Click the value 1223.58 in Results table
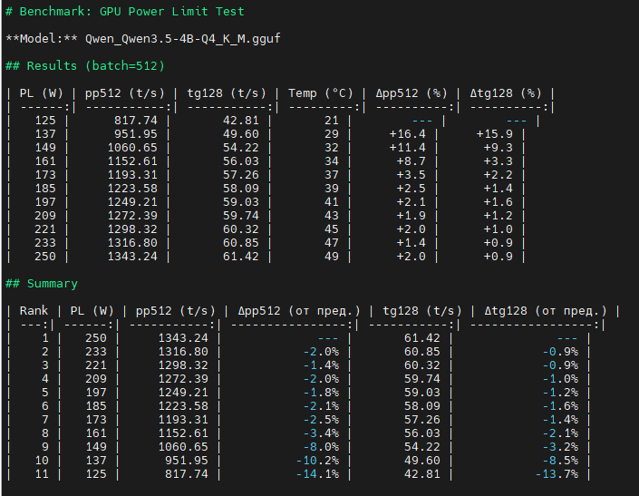 click(x=132, y=189)
